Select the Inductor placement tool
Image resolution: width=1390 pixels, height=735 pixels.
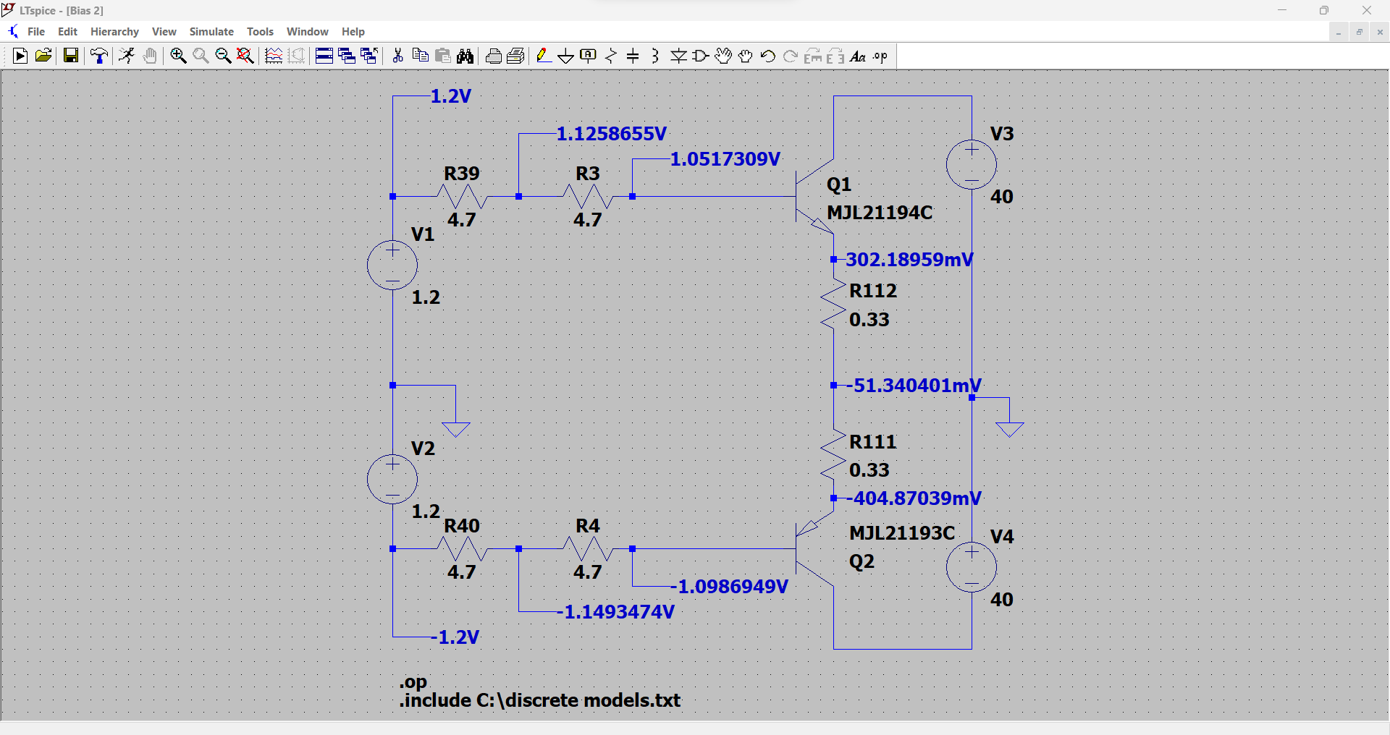(656, 56)
